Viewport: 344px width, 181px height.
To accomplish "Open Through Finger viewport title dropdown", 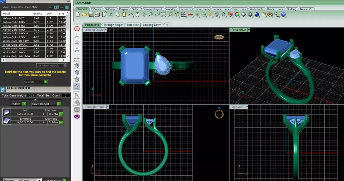I will pyautogui.click(x=107, y=107).
